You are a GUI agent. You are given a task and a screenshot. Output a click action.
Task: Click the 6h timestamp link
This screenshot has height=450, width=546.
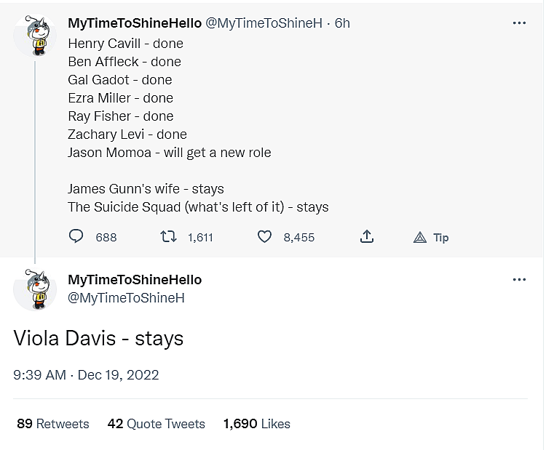tap(342, 23)
